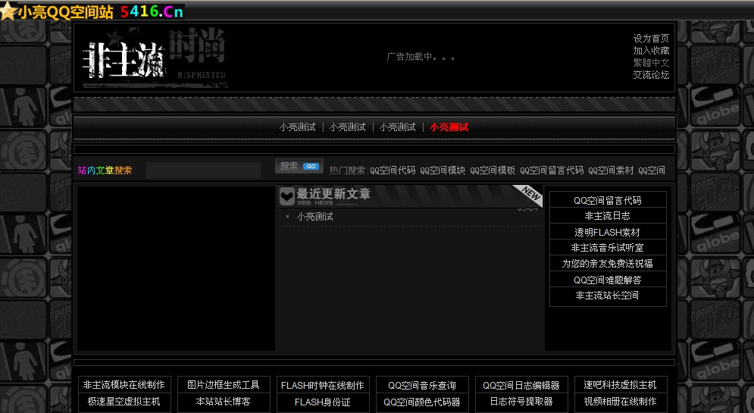
Task: Open FLASH时钟在线制作 link
Action: pos(323,385)
